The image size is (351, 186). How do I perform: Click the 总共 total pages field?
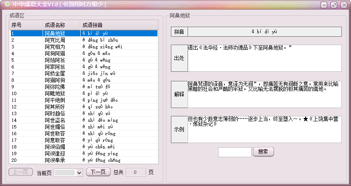(136, 172)
